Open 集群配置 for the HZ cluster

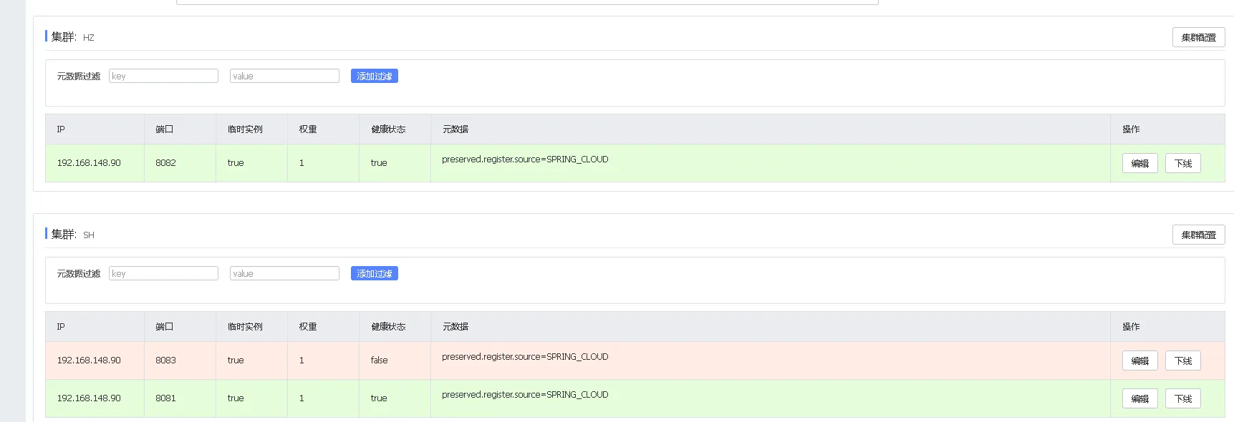tap(1198, 37)
